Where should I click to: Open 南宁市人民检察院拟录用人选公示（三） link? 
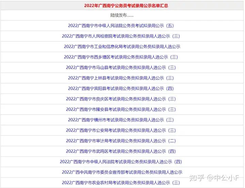(x=121, y=36)
